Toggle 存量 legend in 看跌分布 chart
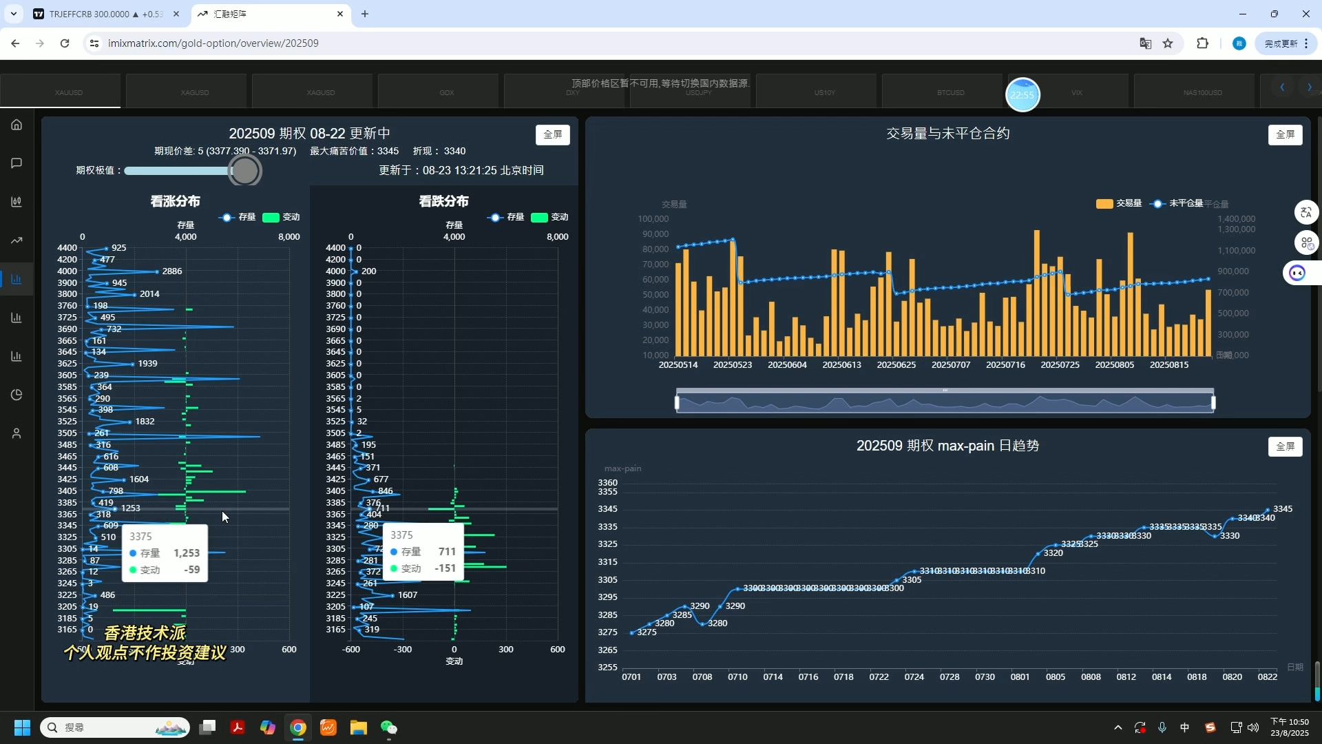 [505, 217]
